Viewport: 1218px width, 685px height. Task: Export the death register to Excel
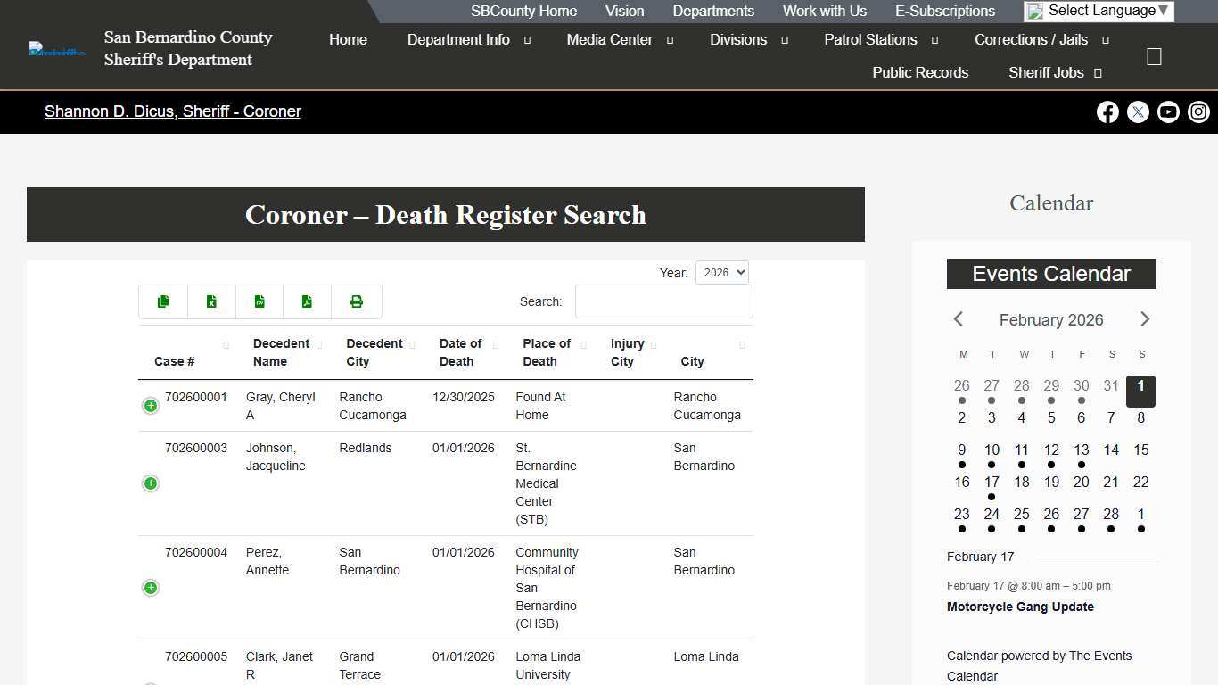pyautogui.click(x=211, y=301)
